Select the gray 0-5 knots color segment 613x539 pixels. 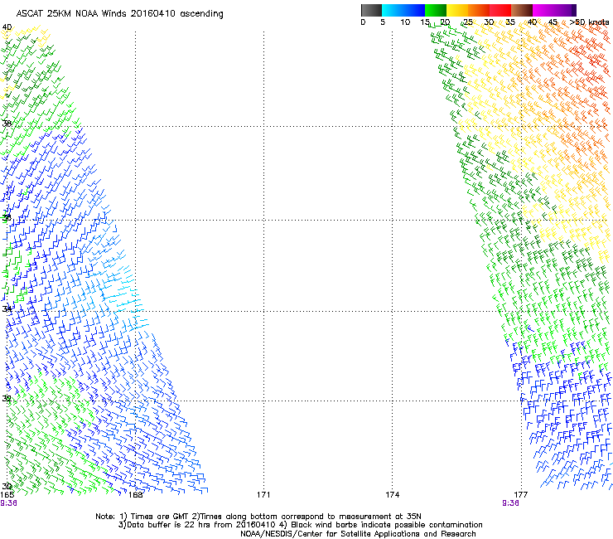point(371,10)
